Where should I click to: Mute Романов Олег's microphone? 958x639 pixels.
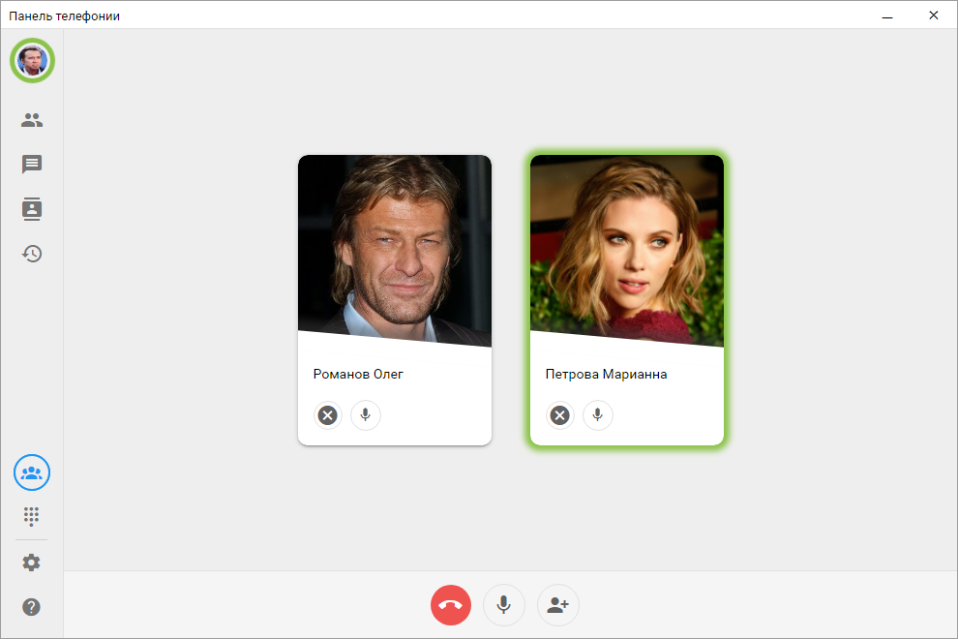click(x=366, y=415)
